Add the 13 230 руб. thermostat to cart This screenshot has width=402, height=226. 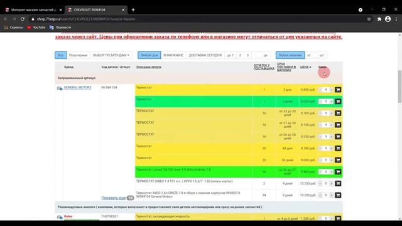point(338,183)
